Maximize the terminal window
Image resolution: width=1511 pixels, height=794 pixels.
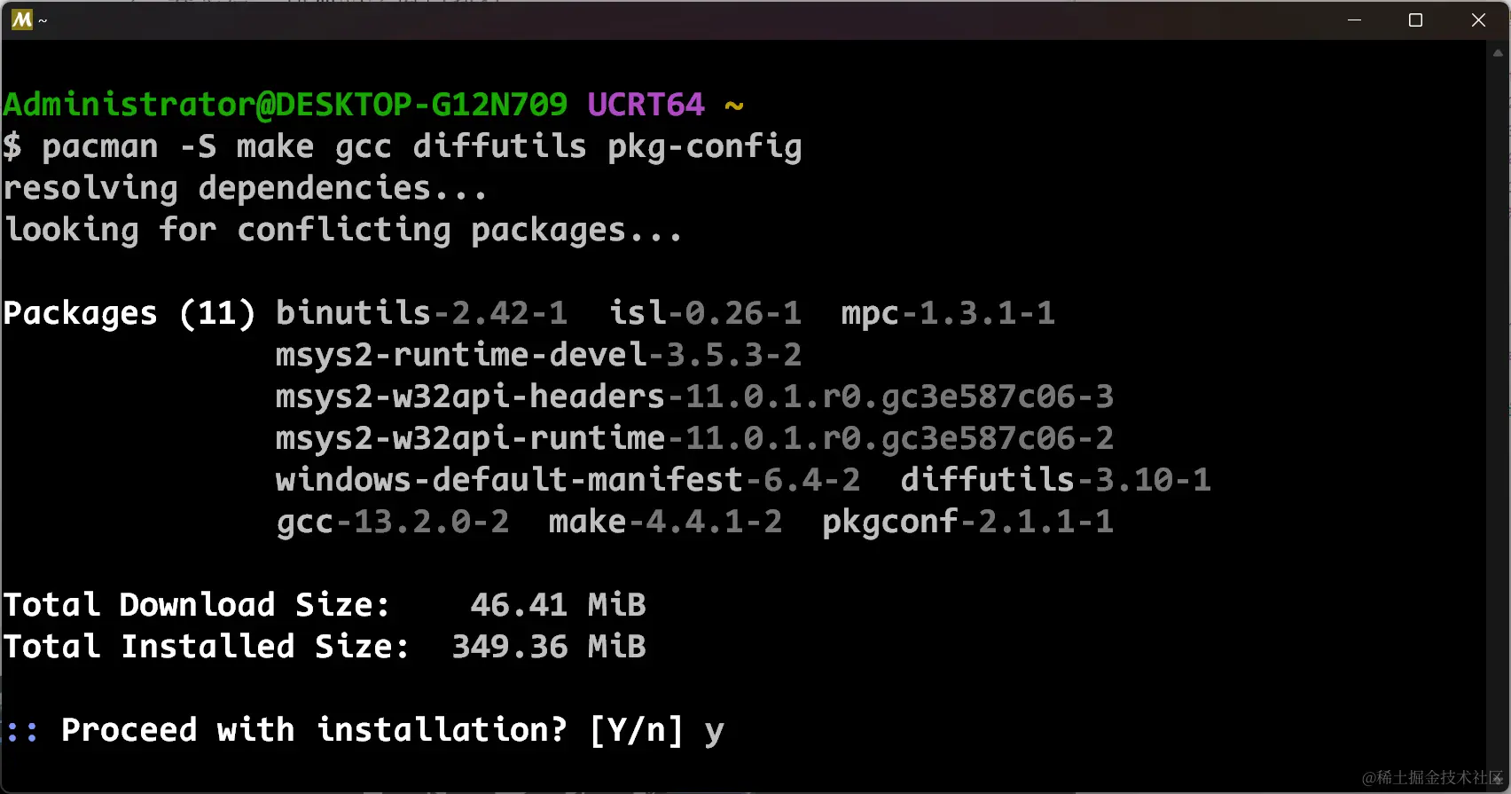click(1416, 20)
